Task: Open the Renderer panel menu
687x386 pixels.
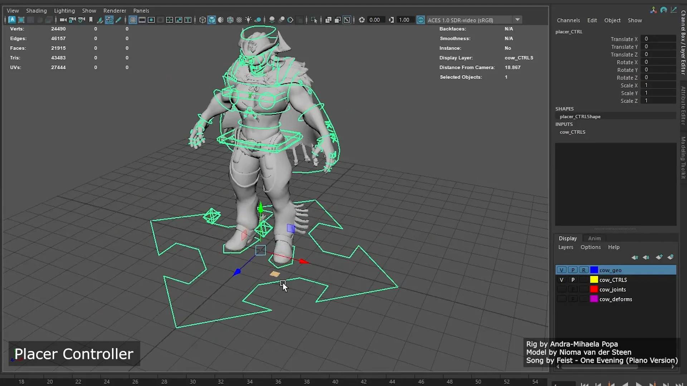Action: click(115, 11)
